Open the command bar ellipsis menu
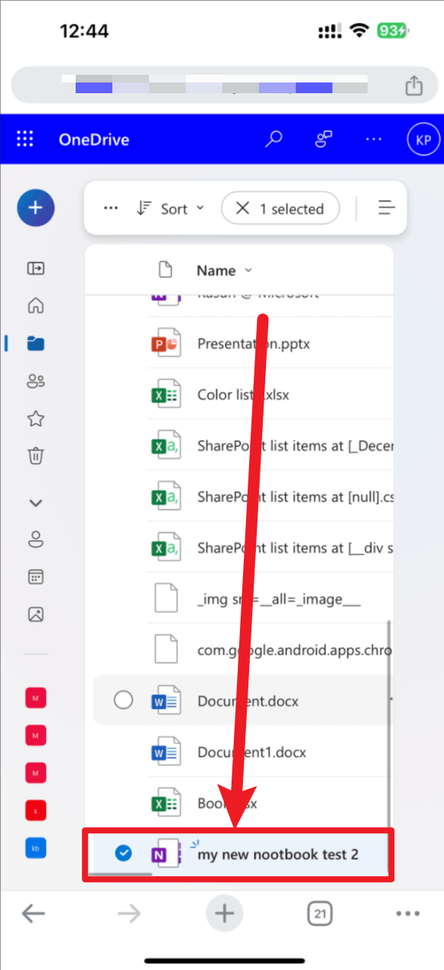 click(x=111, y=209)
